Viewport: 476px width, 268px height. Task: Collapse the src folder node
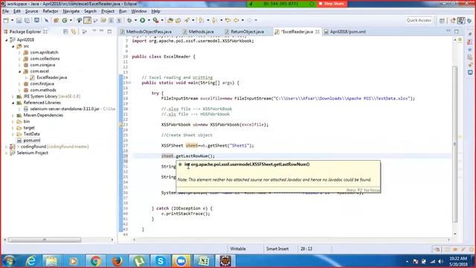[13, 46]
